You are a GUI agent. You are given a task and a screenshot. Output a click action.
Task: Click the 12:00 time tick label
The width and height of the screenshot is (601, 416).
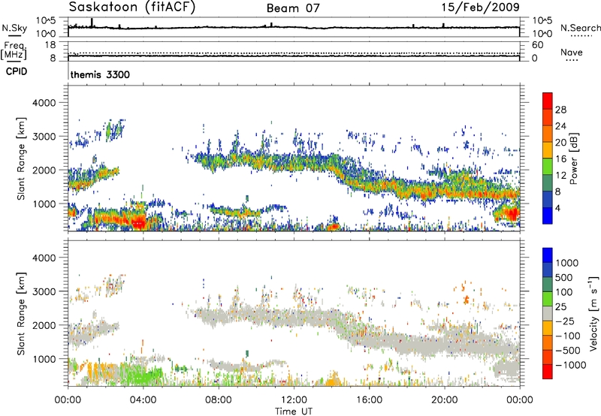(294, 400)
